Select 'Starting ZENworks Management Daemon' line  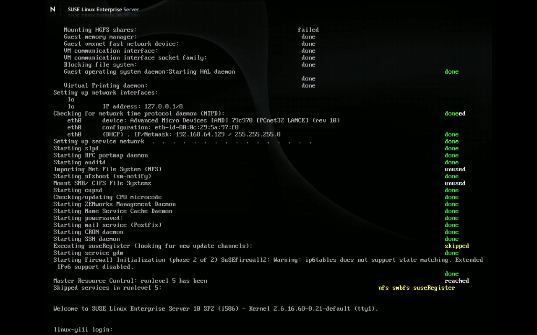[x=115, y=204]
